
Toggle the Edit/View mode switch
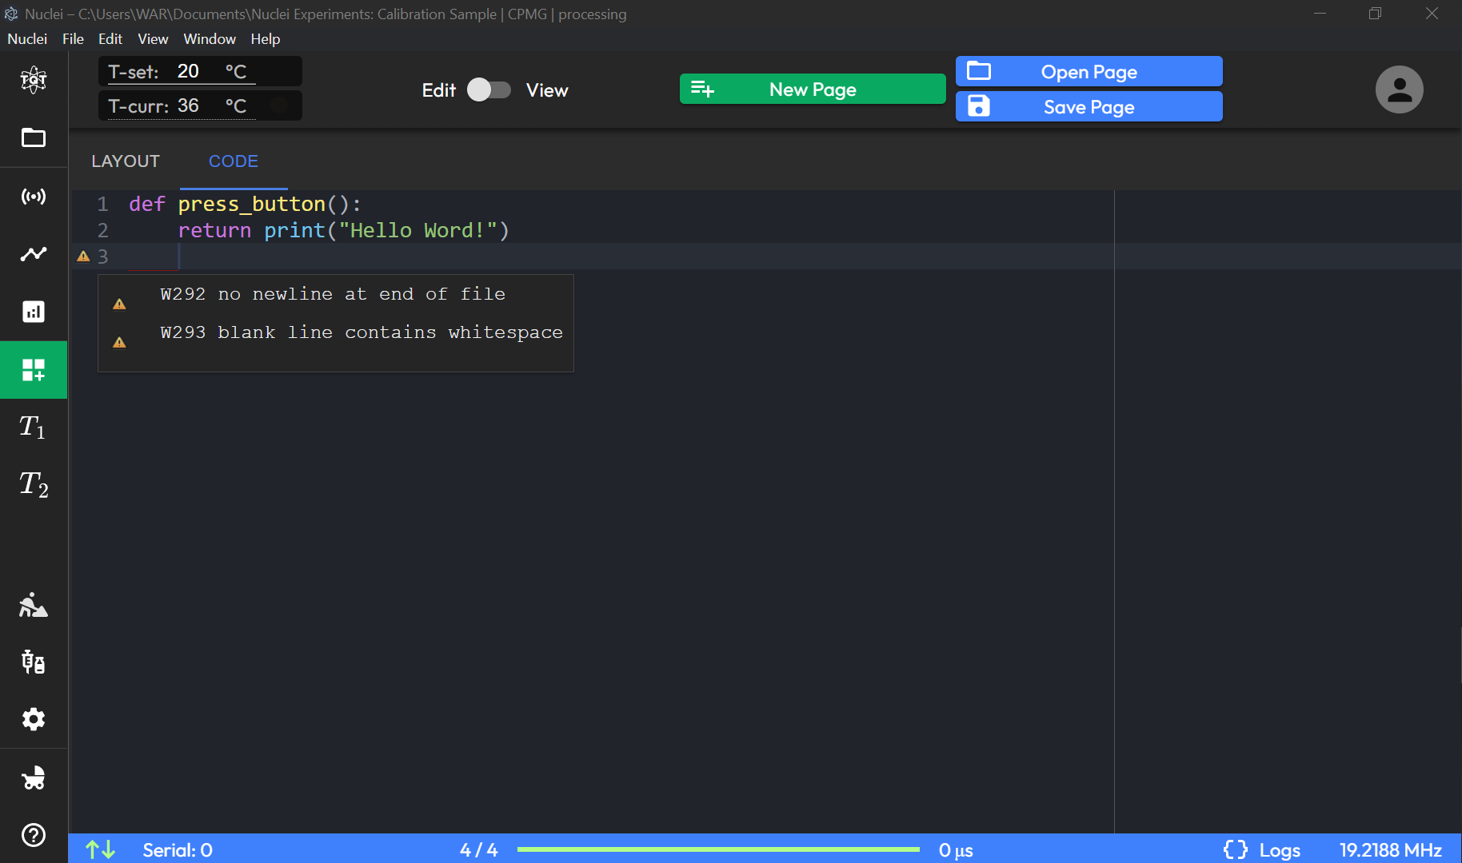click(x=489, y=89)
